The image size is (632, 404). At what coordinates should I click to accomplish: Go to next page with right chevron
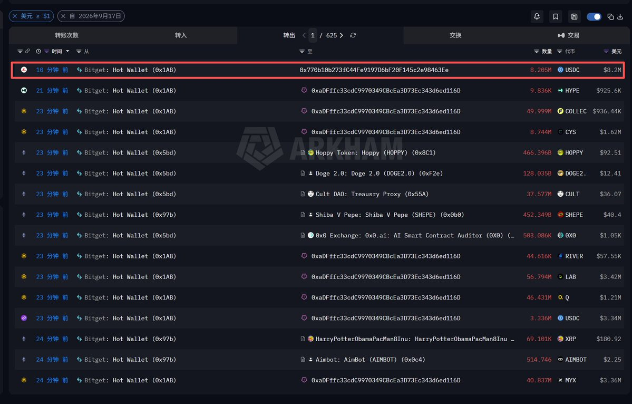(342, 35)
